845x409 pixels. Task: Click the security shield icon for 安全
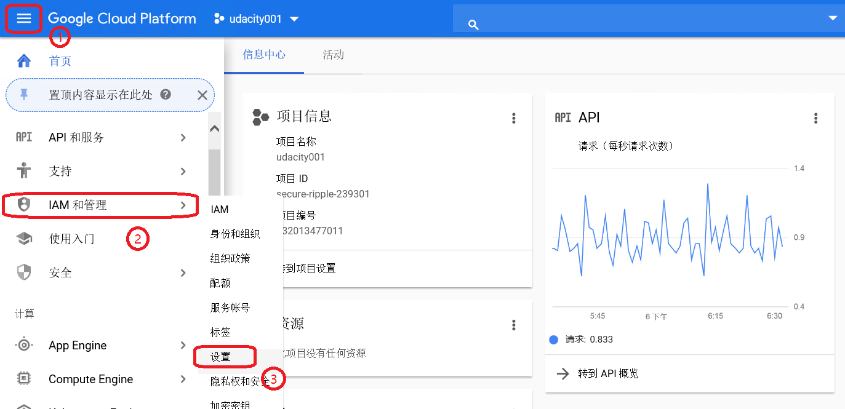[x=23, y=272]
